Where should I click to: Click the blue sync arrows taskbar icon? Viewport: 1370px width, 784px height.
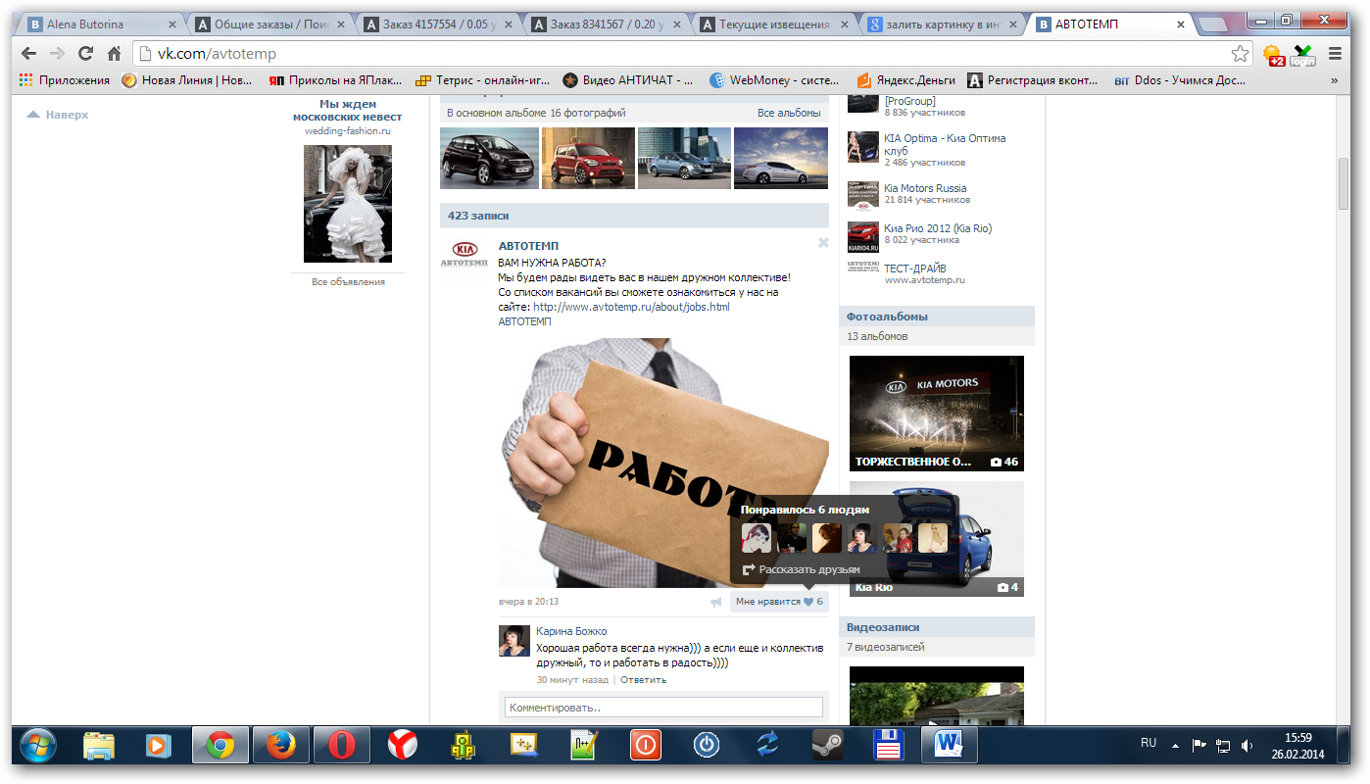(767, 746)
